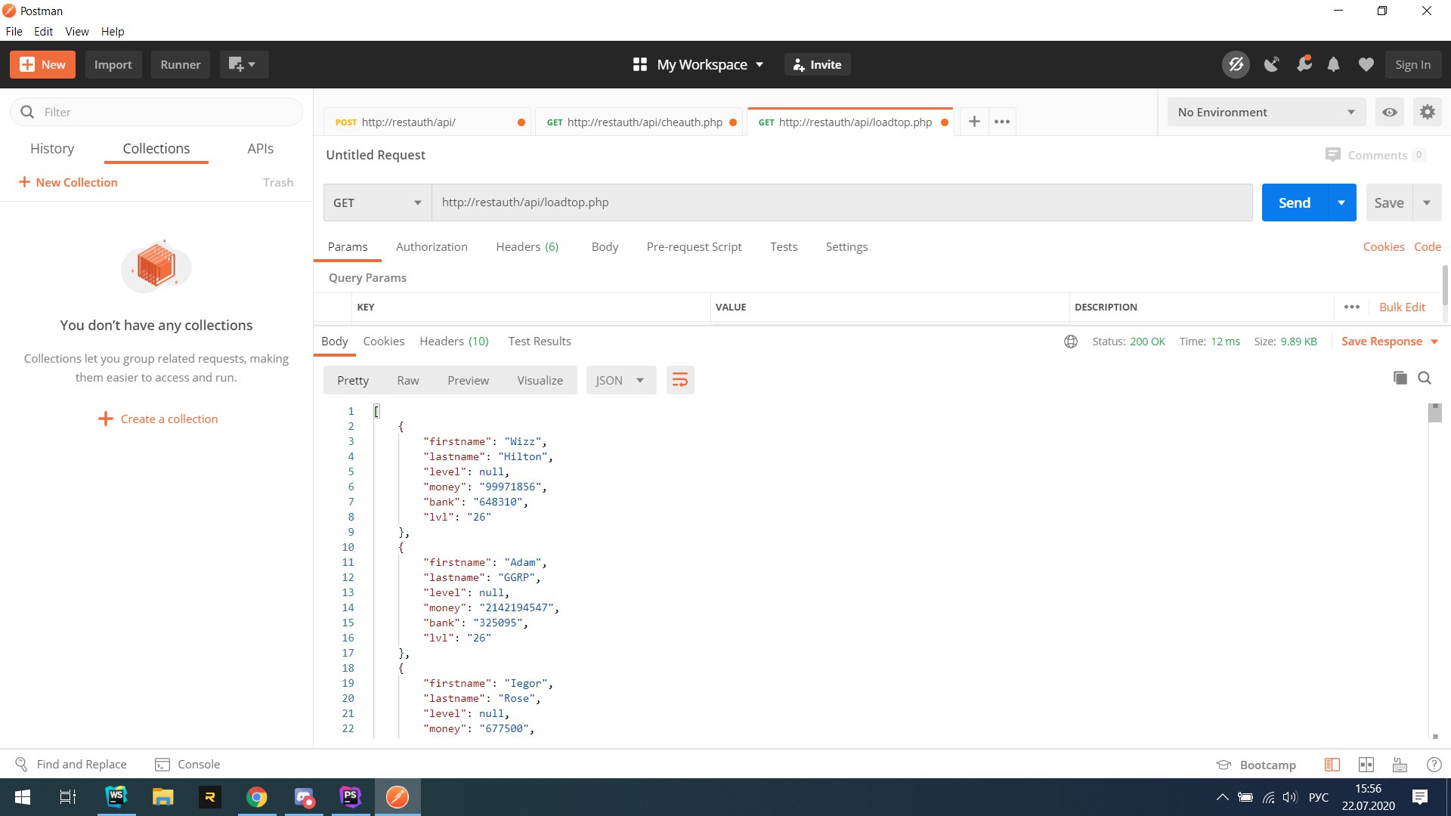Open tab options three-dot menu
Screen dimensions: 1451x816
point(1002,122)
